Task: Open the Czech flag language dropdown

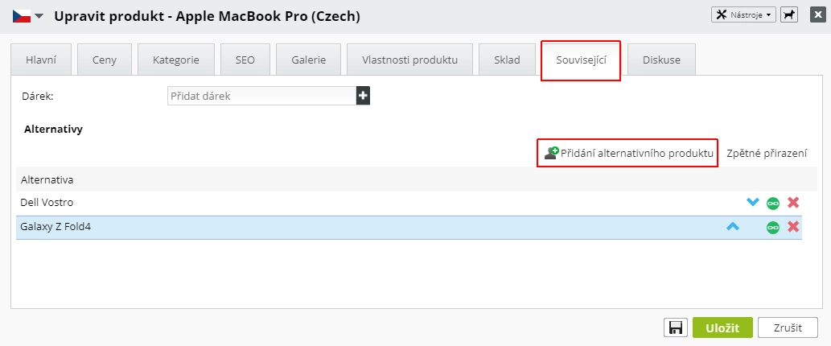Action: tap(29, 16)
